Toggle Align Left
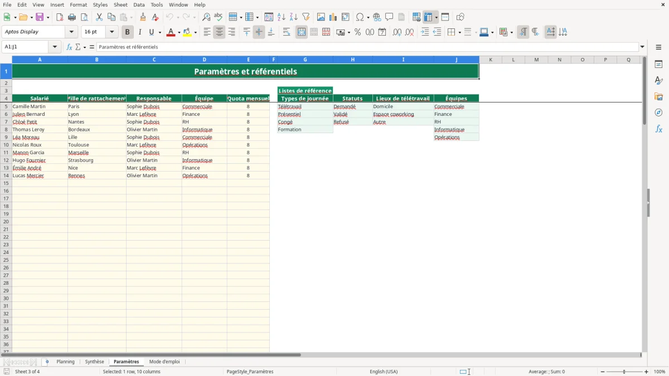Screen dimensions: 669x376 tap(207, 32)
